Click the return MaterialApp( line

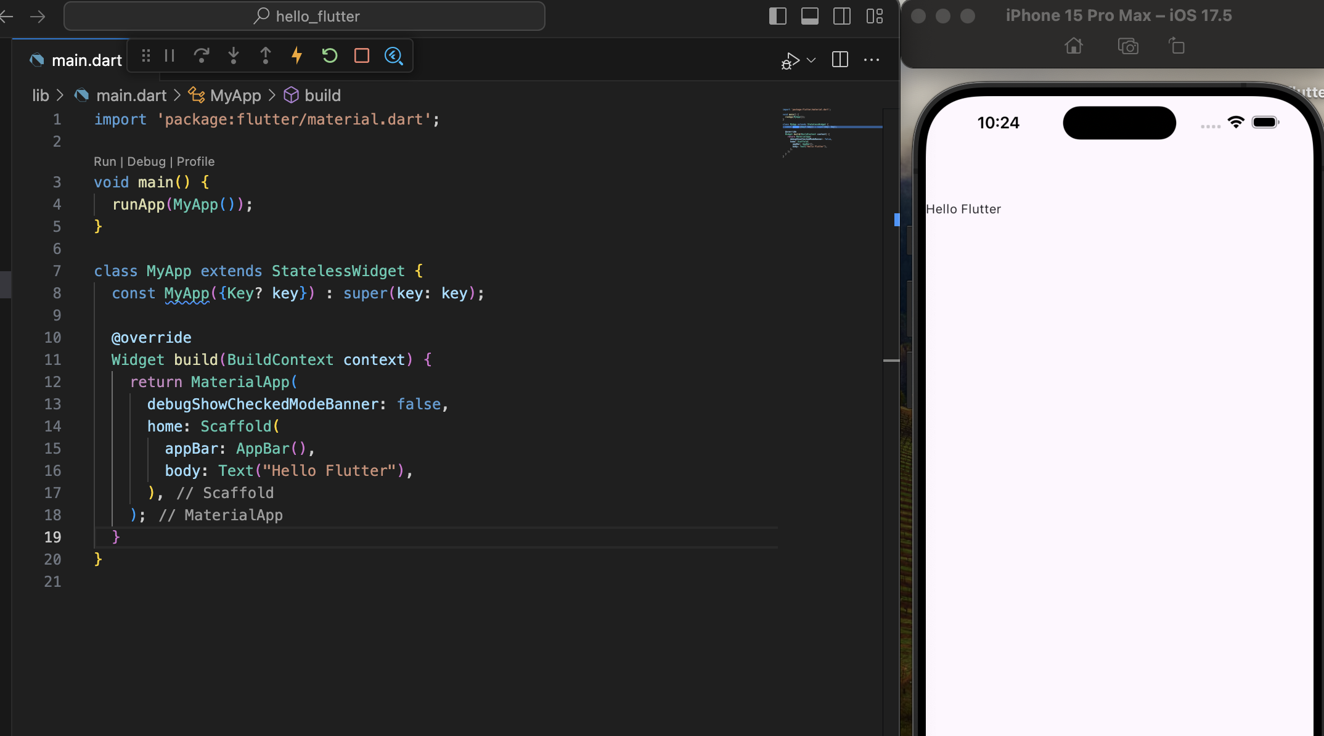pos(214,382)
